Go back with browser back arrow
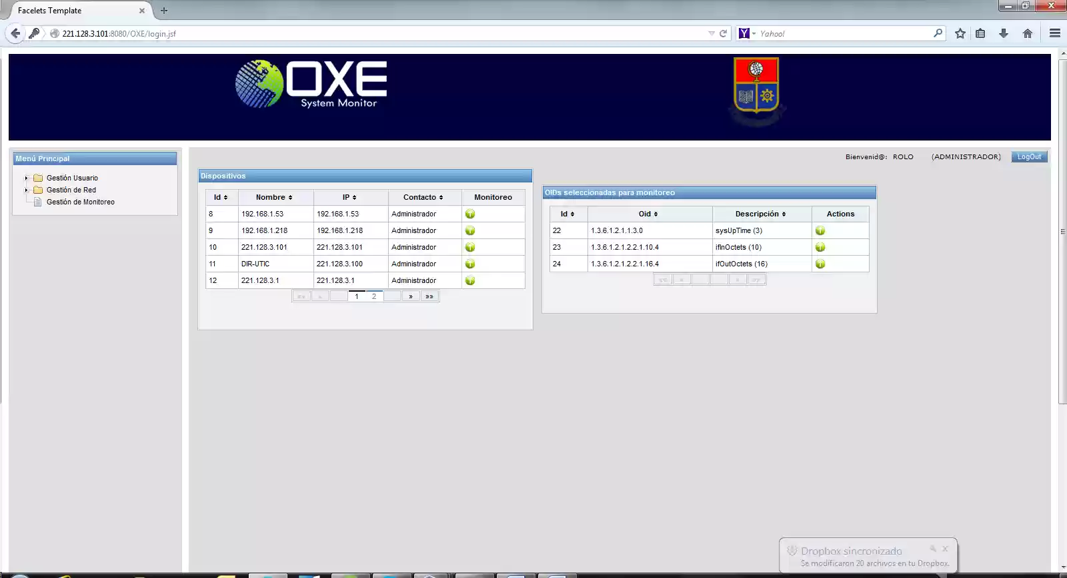 pos(15,33)
